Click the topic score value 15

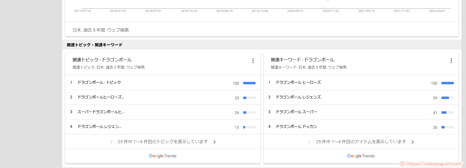pyautogui.click(x=237, y=128)
